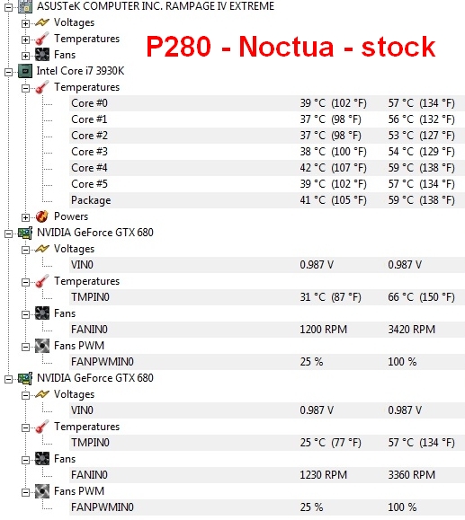Viewport: 465px width, 520px height.
Task: Expand the motherboard Temperatures node
Action: click(25, 40)
